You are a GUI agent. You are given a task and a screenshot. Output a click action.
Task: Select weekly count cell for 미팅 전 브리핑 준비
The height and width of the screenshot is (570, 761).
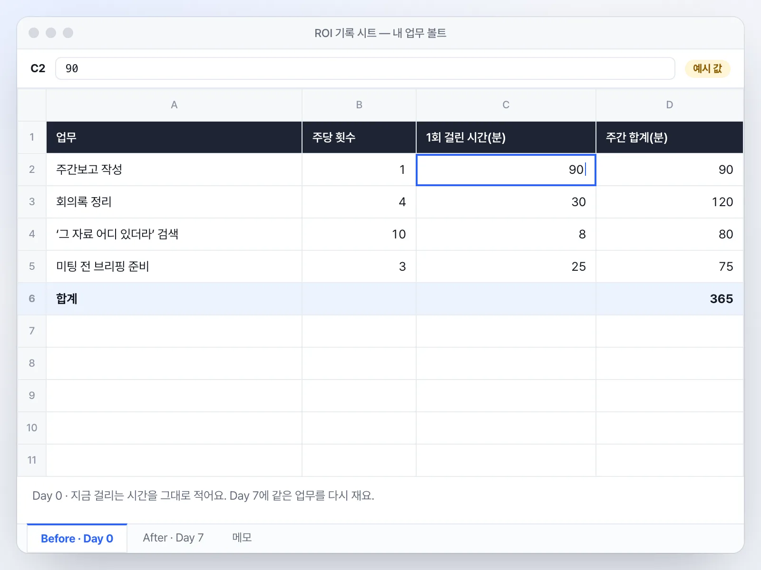click(x=359, y=266)
